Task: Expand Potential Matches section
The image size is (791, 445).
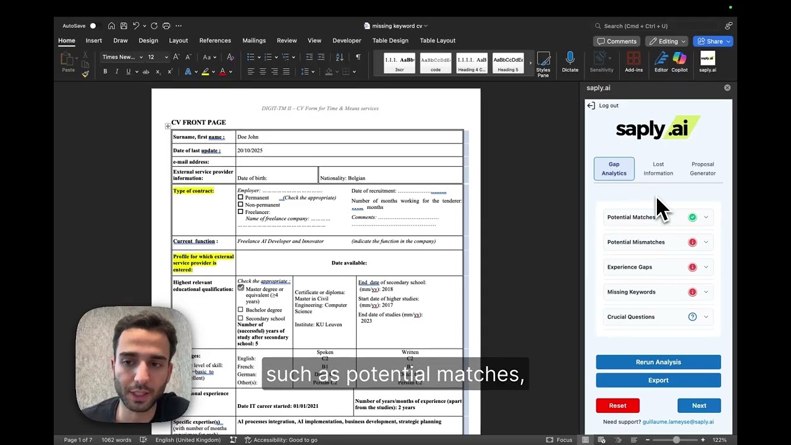Action: 658,217
